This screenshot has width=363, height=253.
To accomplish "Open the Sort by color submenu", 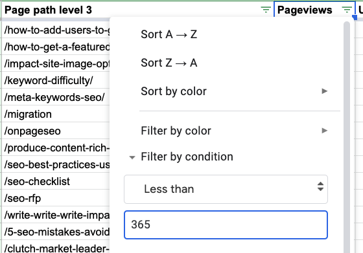I will pos(234,91).
